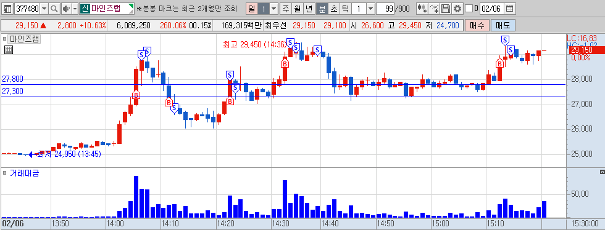Expand the minute interval dropdown next to 1
The height and width of the screenshot is (230, 605).
point(370,9)
